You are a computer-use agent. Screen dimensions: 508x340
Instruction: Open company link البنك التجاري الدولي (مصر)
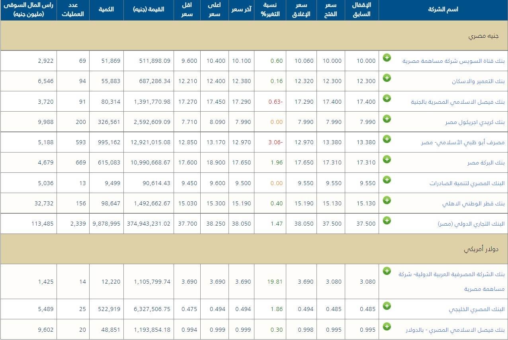471,224
